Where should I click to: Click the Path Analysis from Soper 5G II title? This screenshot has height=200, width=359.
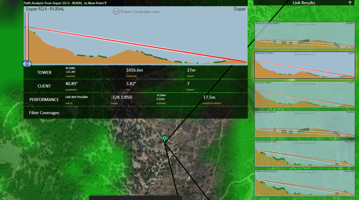(x=64, y=3)
